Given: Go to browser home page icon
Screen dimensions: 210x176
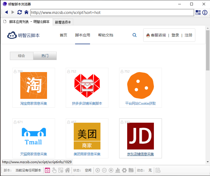Looking at the screenshot, I should 26,12.
